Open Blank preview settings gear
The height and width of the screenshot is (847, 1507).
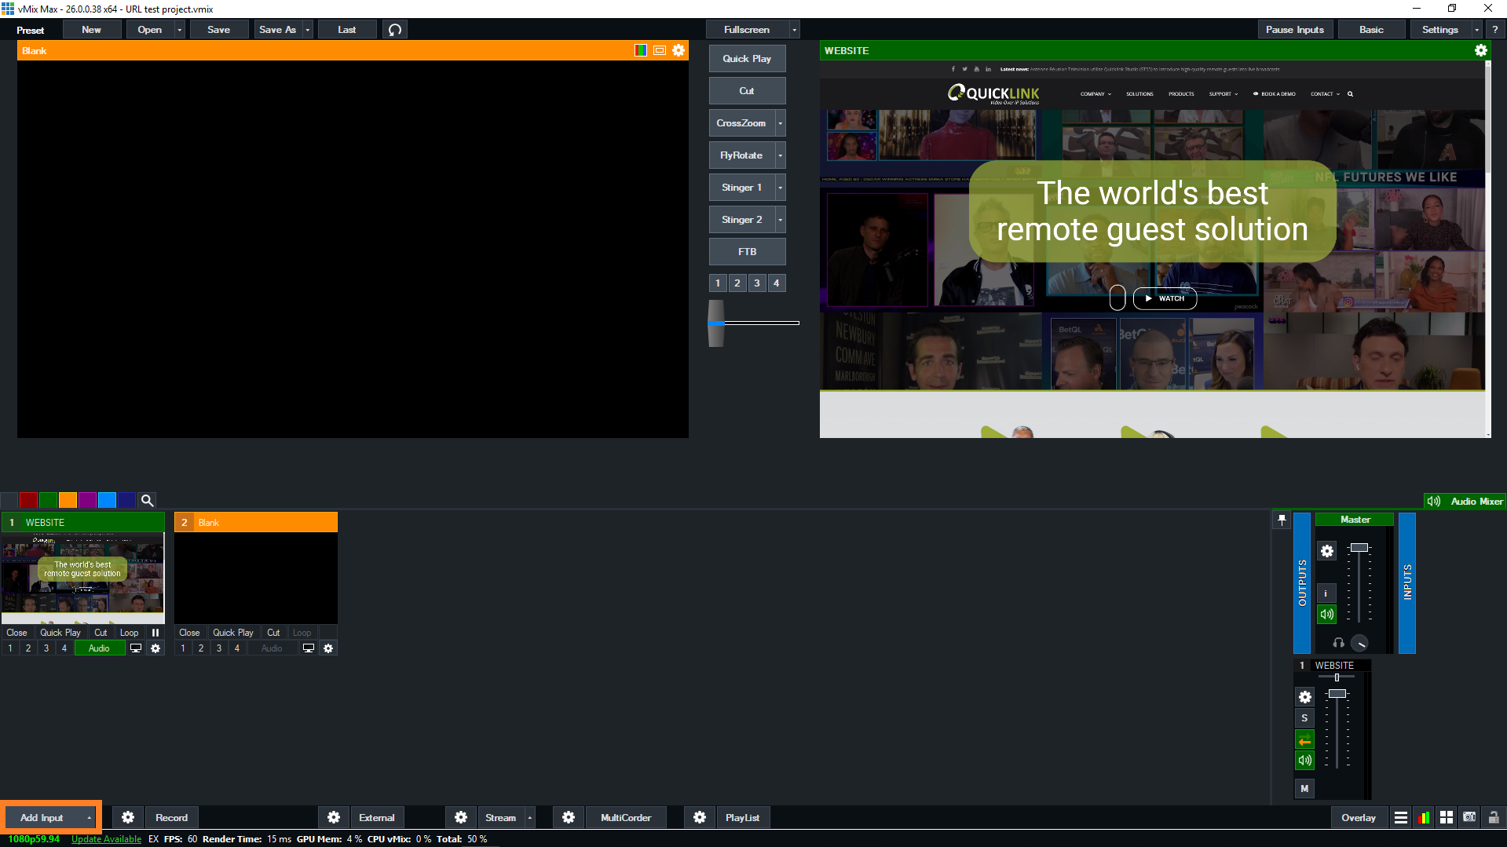point(679,50)
